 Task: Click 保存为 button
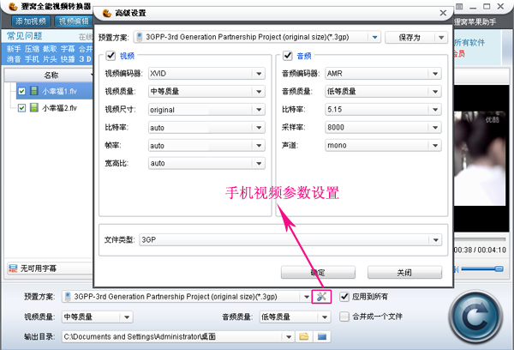409,38
